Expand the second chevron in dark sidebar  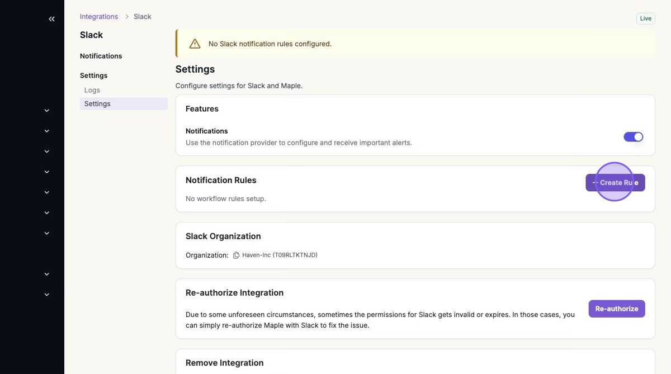click(x=47, y=131)
